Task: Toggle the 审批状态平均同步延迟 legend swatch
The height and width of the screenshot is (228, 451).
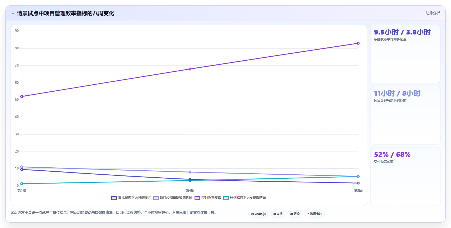Action: coord(114,198)
